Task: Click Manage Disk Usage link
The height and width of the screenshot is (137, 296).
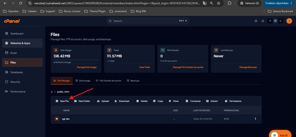Action: (87, 67)
